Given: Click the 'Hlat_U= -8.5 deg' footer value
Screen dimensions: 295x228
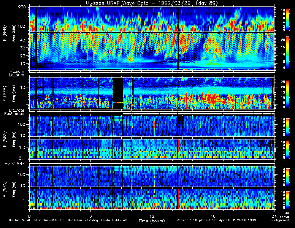Looking at the screenshot, I should (49, 220).
